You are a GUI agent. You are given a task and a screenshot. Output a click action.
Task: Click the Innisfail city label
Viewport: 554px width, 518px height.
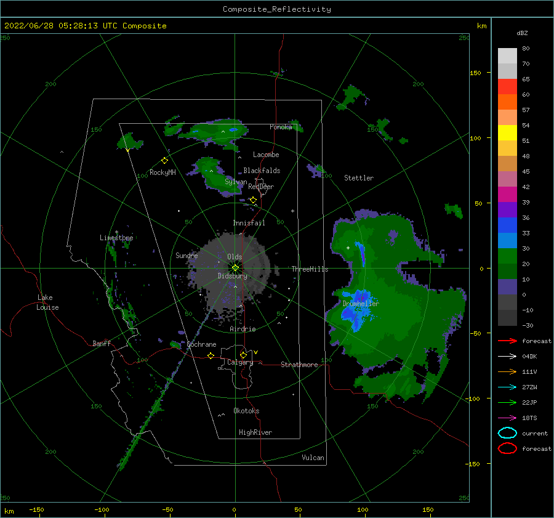249,223
